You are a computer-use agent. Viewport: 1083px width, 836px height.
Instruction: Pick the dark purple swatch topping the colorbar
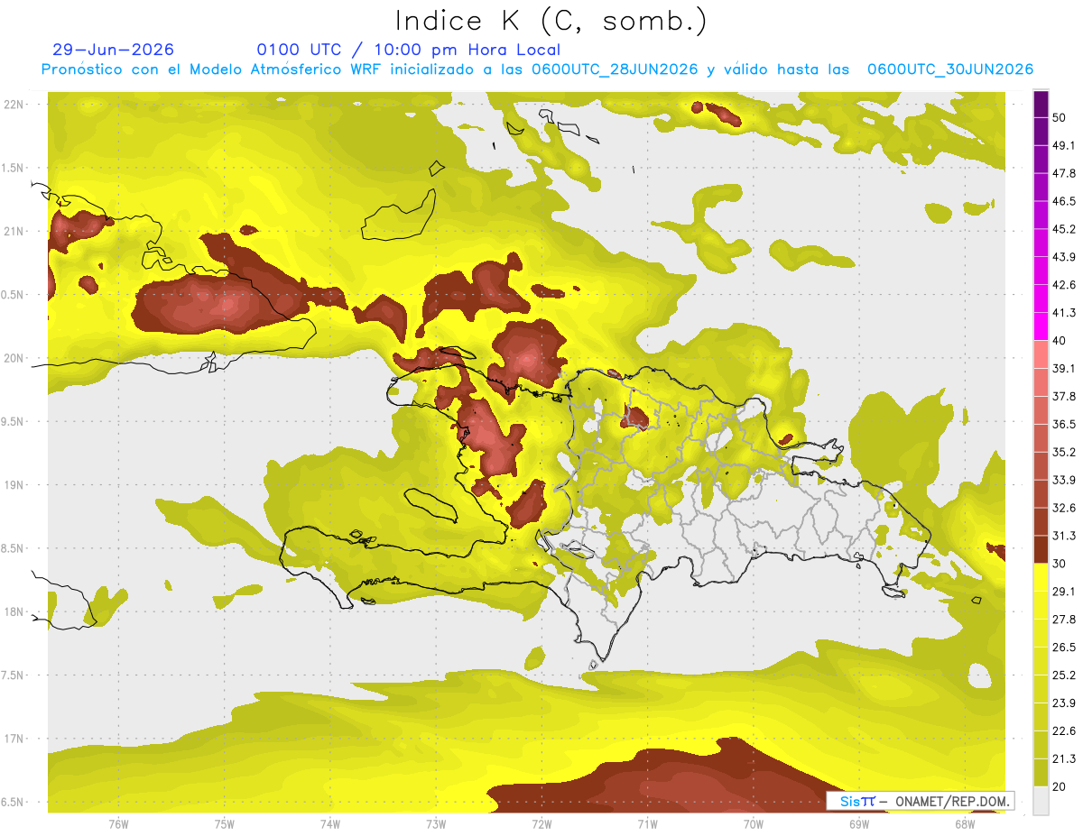click(1041, 104)
